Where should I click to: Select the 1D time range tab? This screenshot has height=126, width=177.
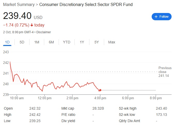(x=7, y=42)
